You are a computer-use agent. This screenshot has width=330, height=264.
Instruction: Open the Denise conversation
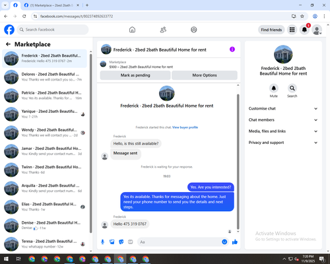click(x=44, y=226)
